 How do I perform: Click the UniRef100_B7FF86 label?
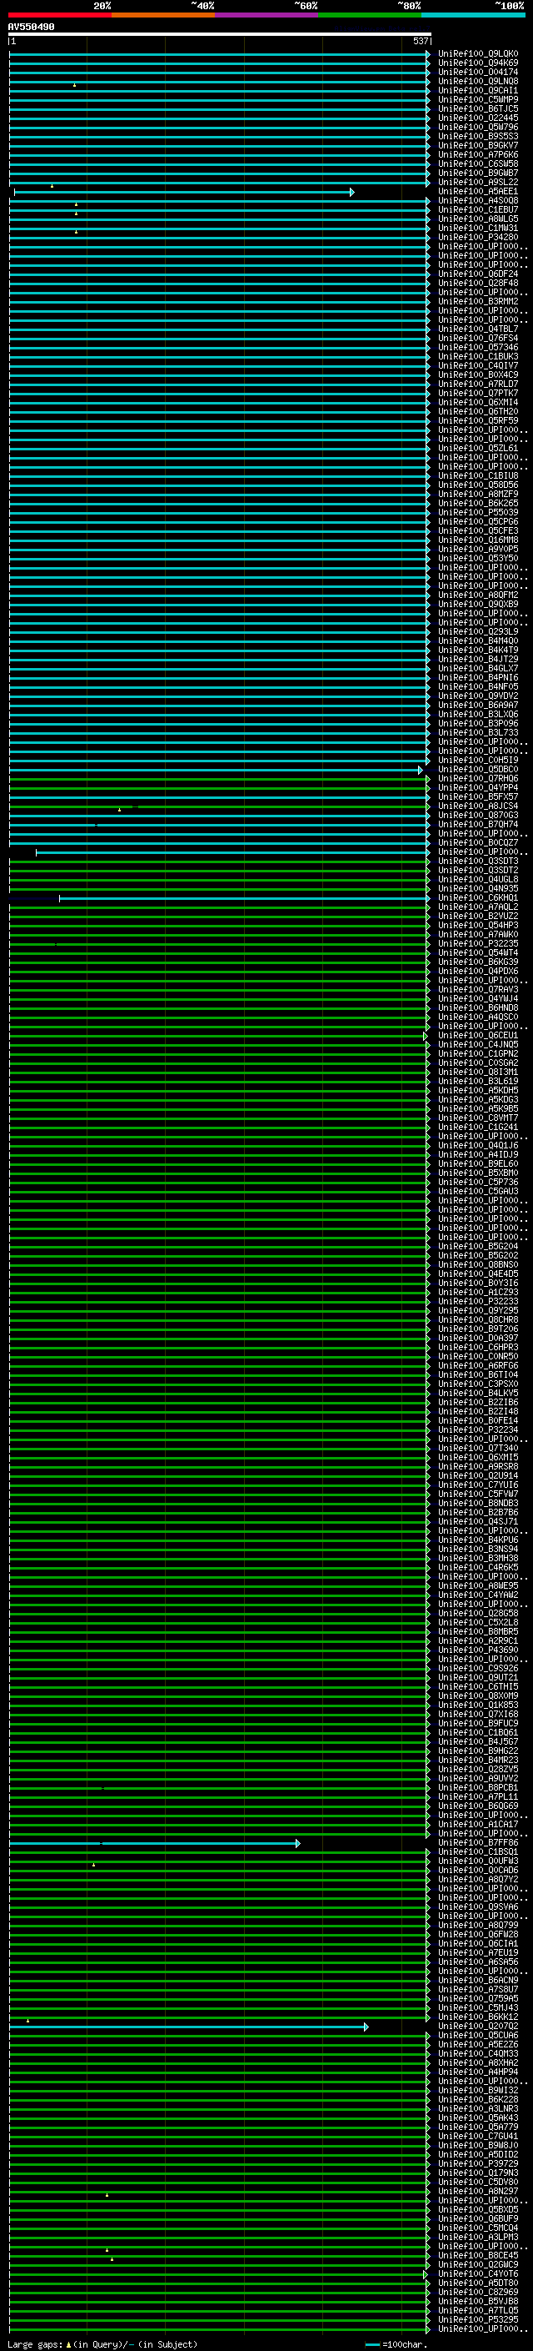tap(477, 1842)
